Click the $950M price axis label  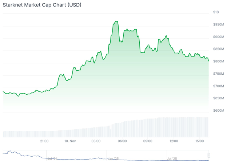pyautogui.click(x=218, y=25)
